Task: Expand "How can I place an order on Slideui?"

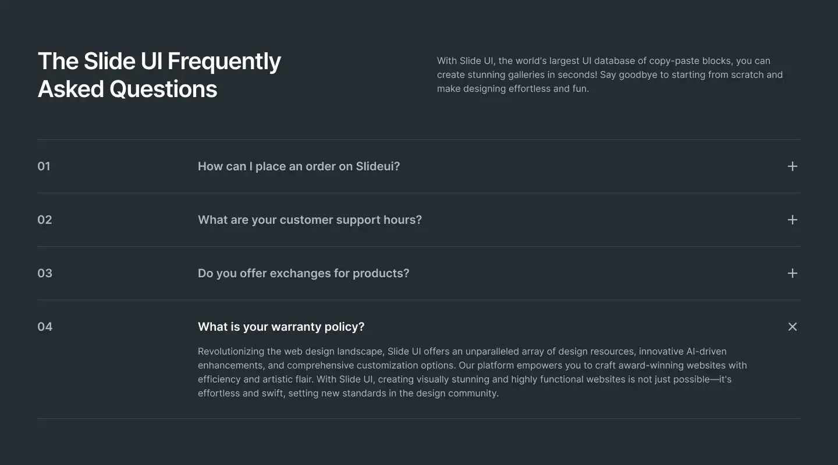Action: tap(299, 166)
